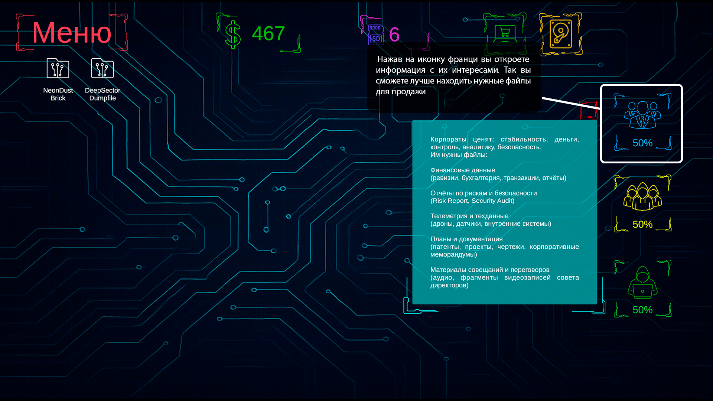The width and height of the screenshot is (713, 401).
Task: Click the 'Финансовые данные' entry
Action: point(463,170)
